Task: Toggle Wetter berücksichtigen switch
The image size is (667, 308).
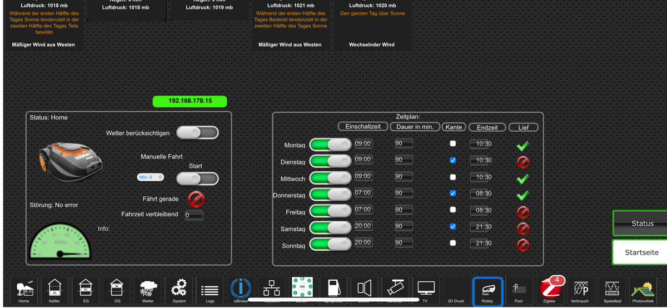Action: pos(197,133)
